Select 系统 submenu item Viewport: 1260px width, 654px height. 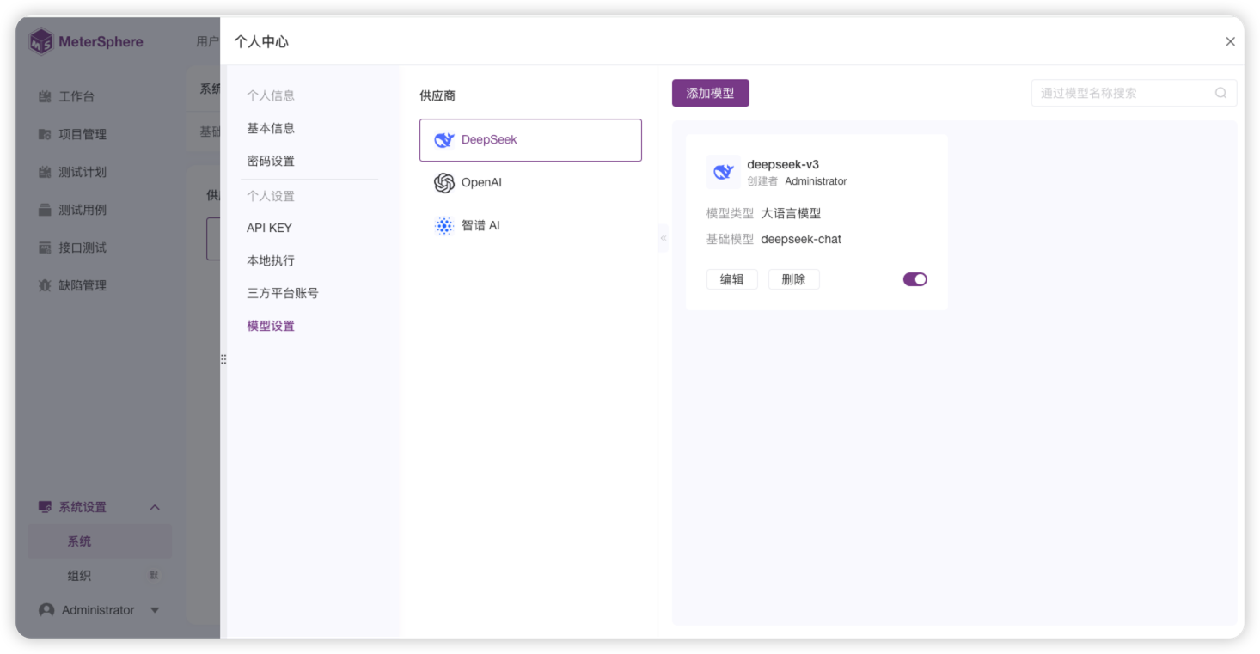[100, 541]
